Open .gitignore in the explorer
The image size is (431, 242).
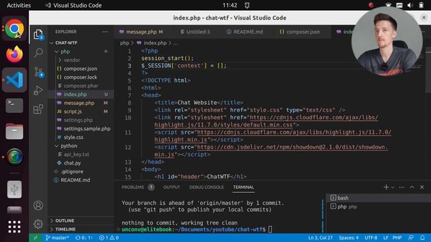pyautogui.click(x=72, y=171)
